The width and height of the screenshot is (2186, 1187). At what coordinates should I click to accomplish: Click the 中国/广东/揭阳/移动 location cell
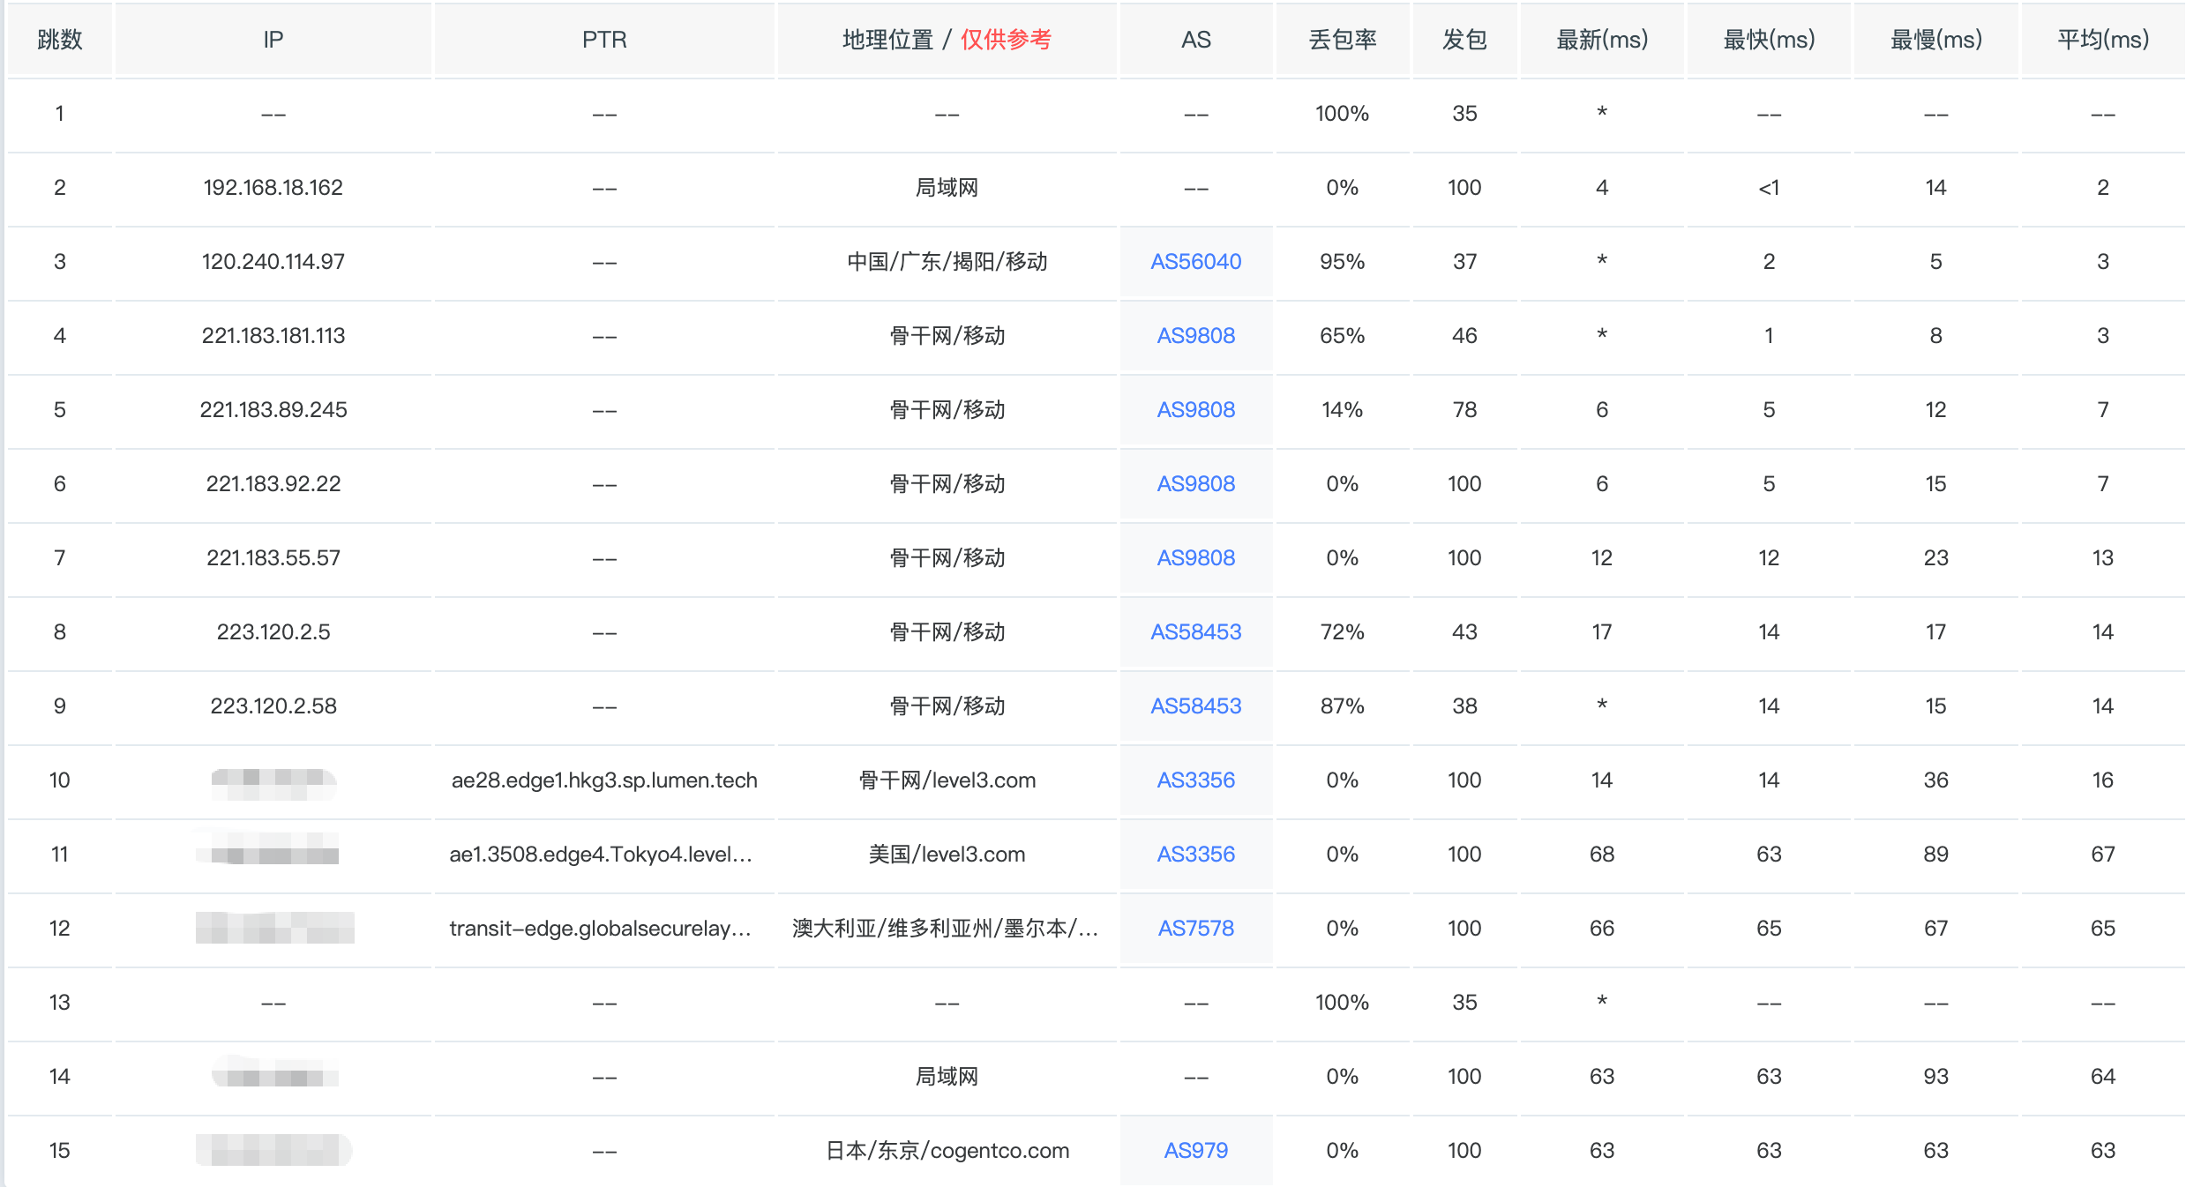pos(947,262)
